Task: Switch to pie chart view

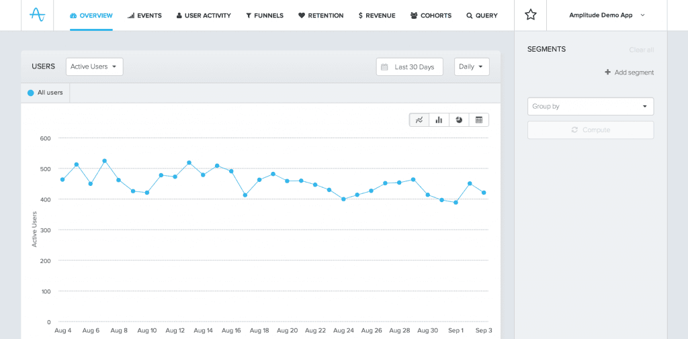Action: [459, 120]
